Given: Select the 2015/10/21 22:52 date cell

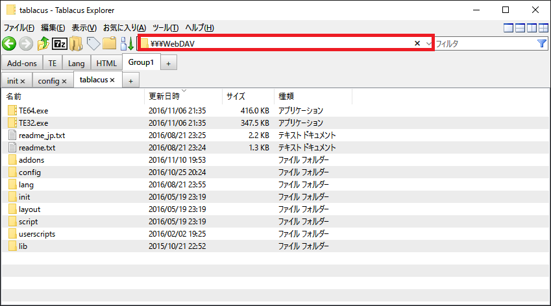Looking at the screenshot, I should click(x=177, y=246).
